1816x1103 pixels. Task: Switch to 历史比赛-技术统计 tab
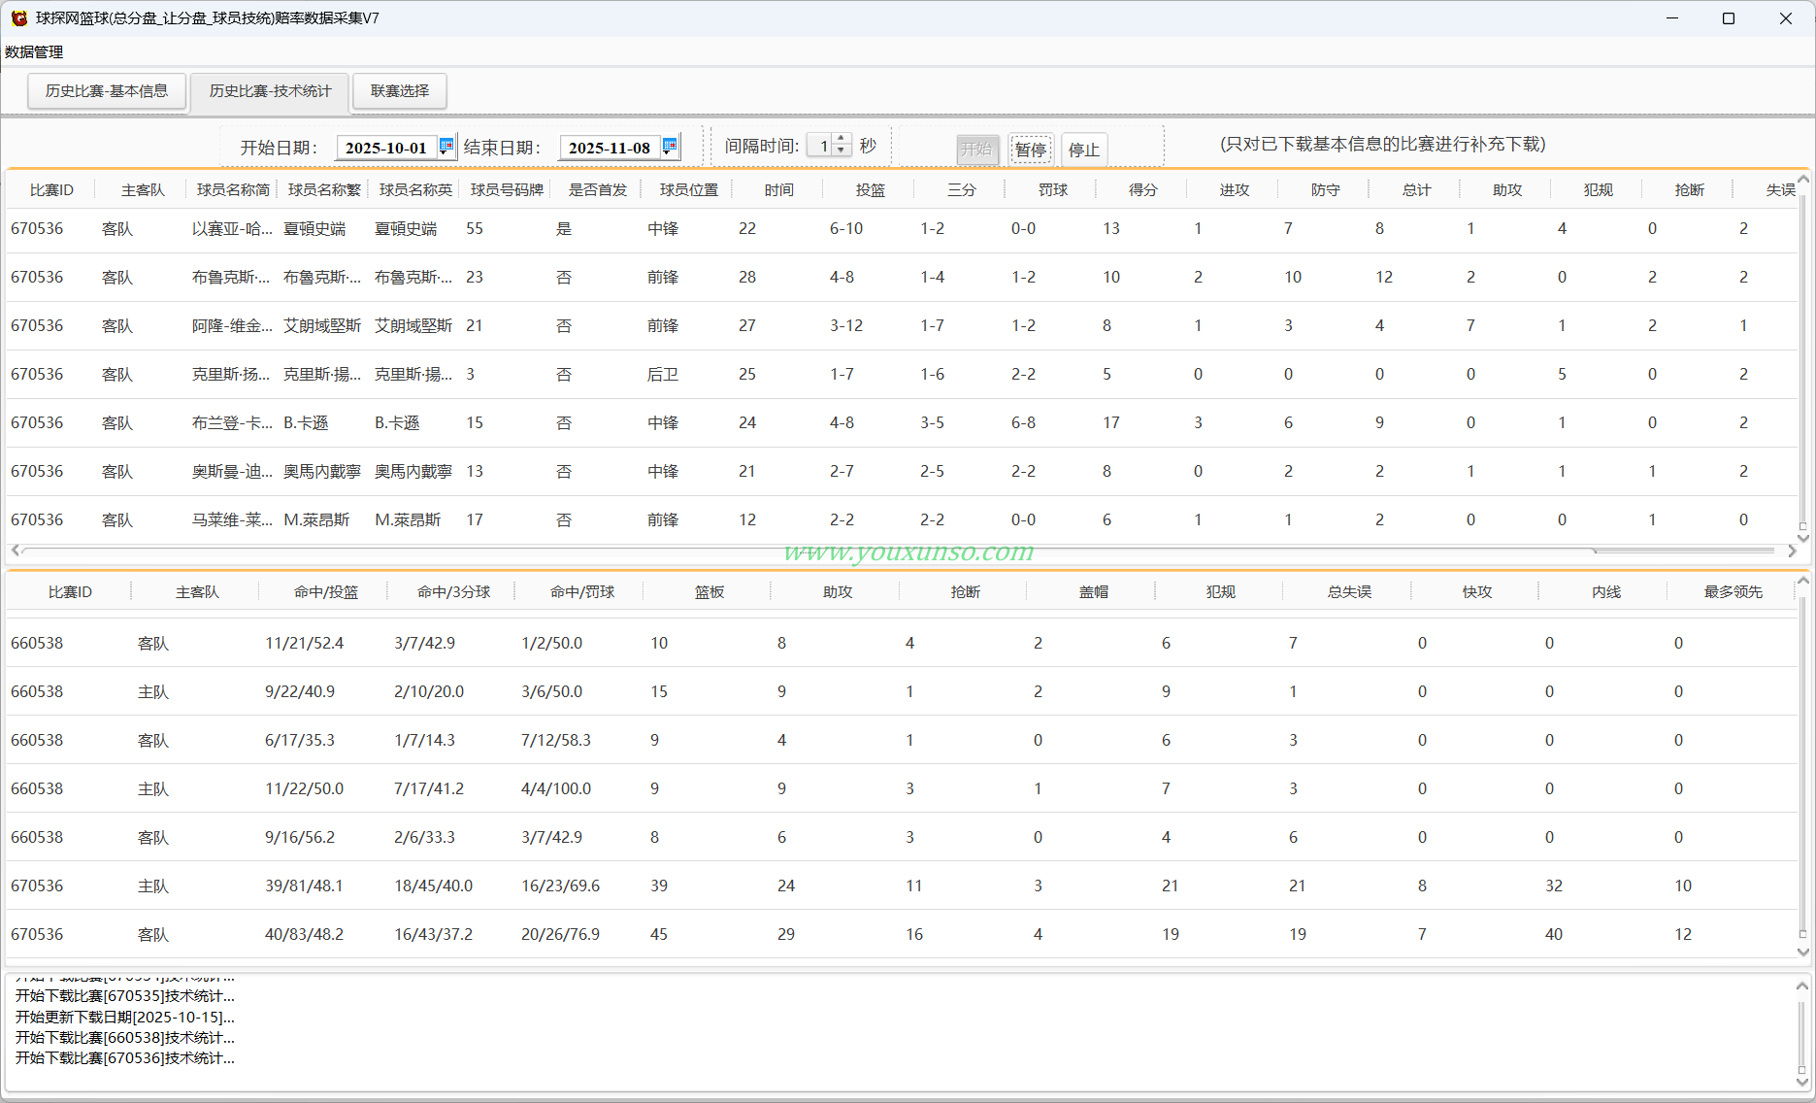pos(271,91)
